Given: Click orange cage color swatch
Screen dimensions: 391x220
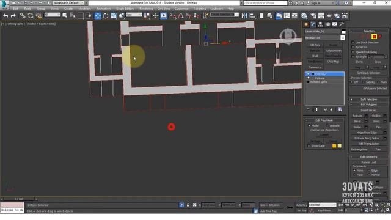Looking at the screenshot, I should pos(334,146).
